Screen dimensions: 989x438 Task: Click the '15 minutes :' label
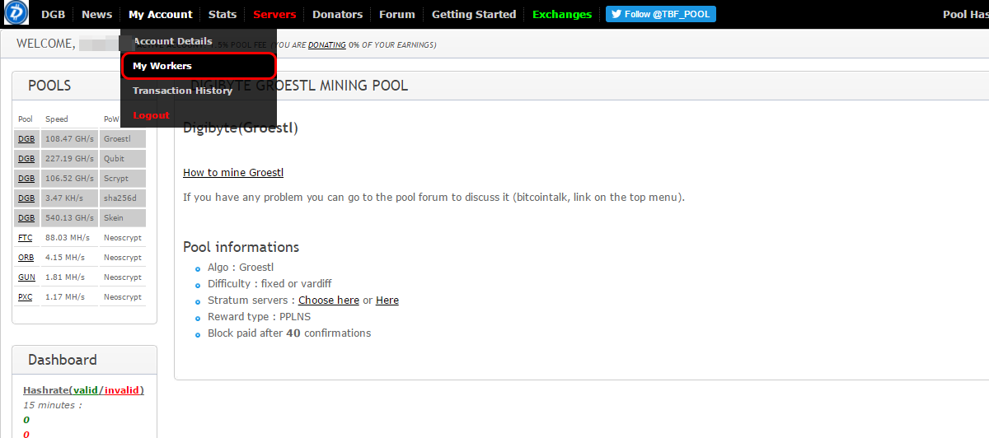(x=53, y=405)
